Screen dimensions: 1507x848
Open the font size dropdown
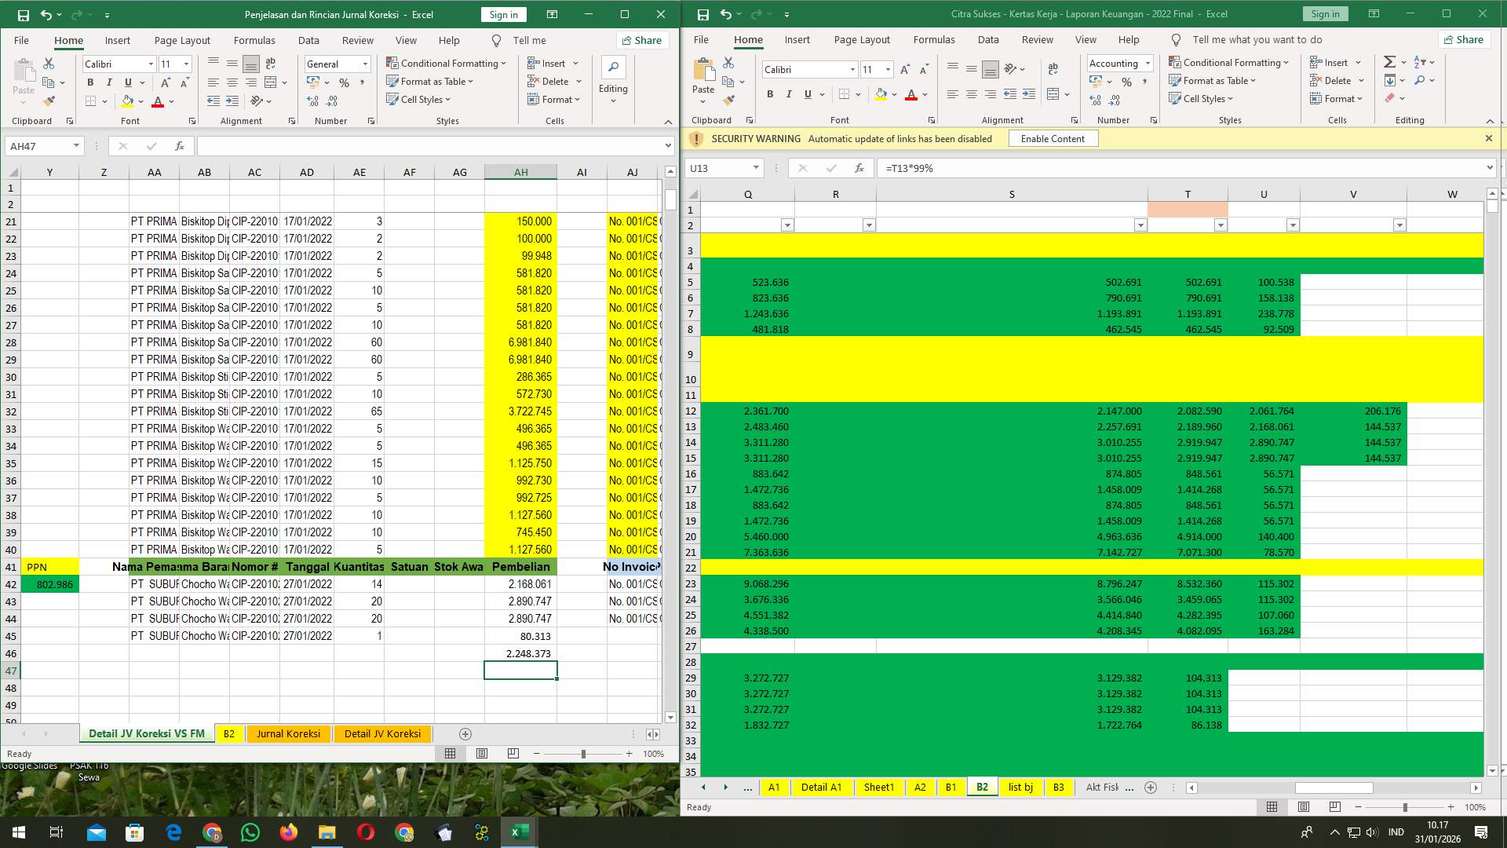coord(186,64)
